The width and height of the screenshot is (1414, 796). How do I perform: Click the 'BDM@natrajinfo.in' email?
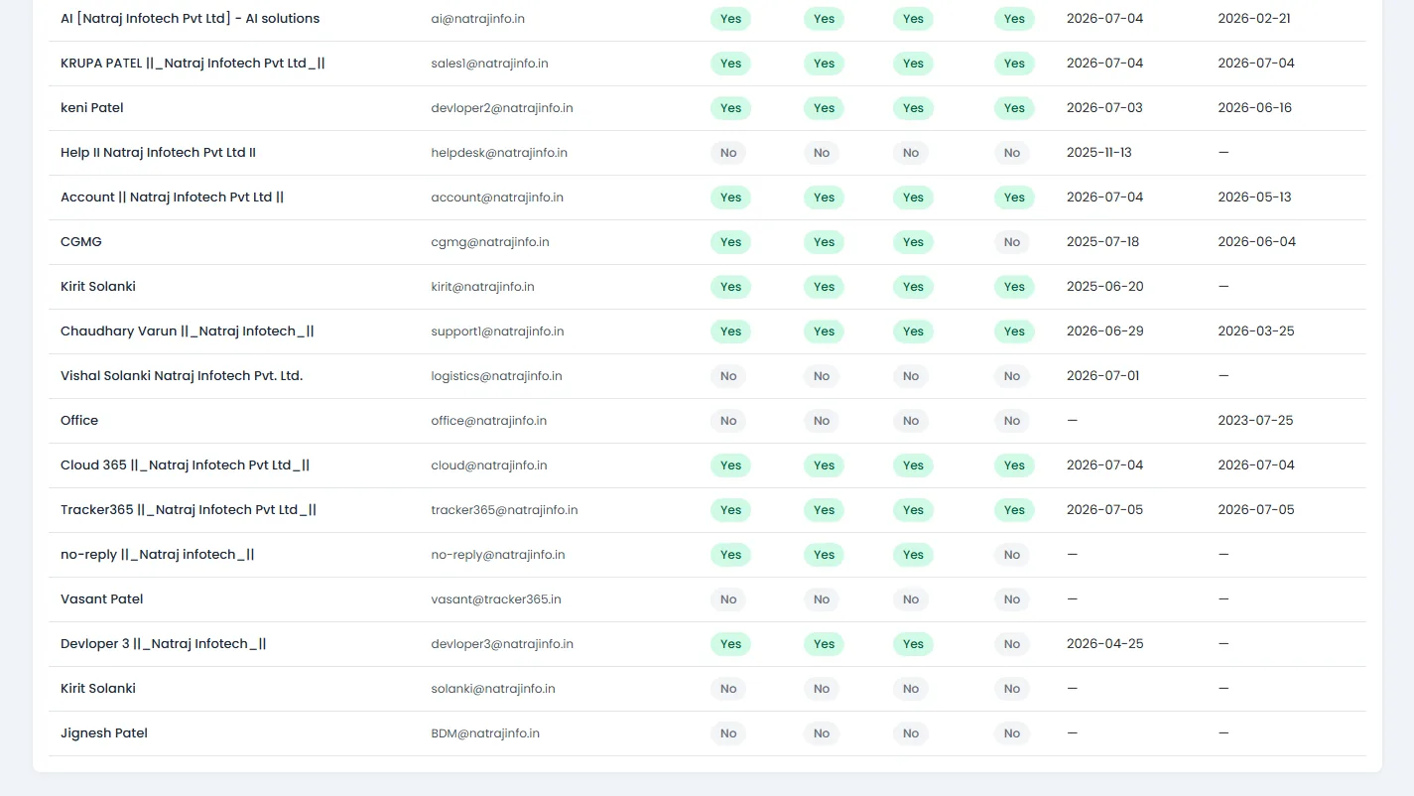tap(485, 733)
